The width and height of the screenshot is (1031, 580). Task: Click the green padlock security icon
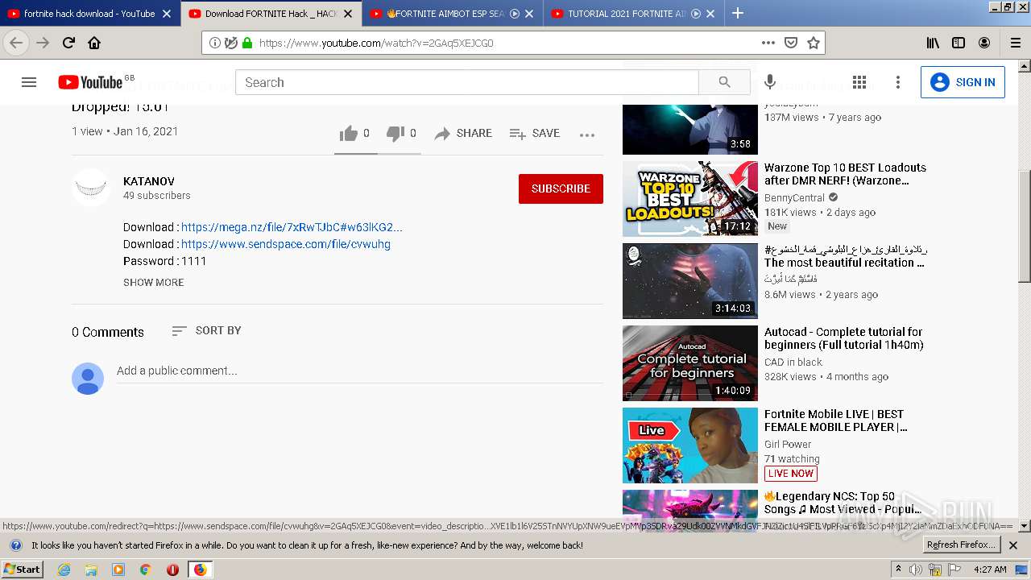pos(246,43)
